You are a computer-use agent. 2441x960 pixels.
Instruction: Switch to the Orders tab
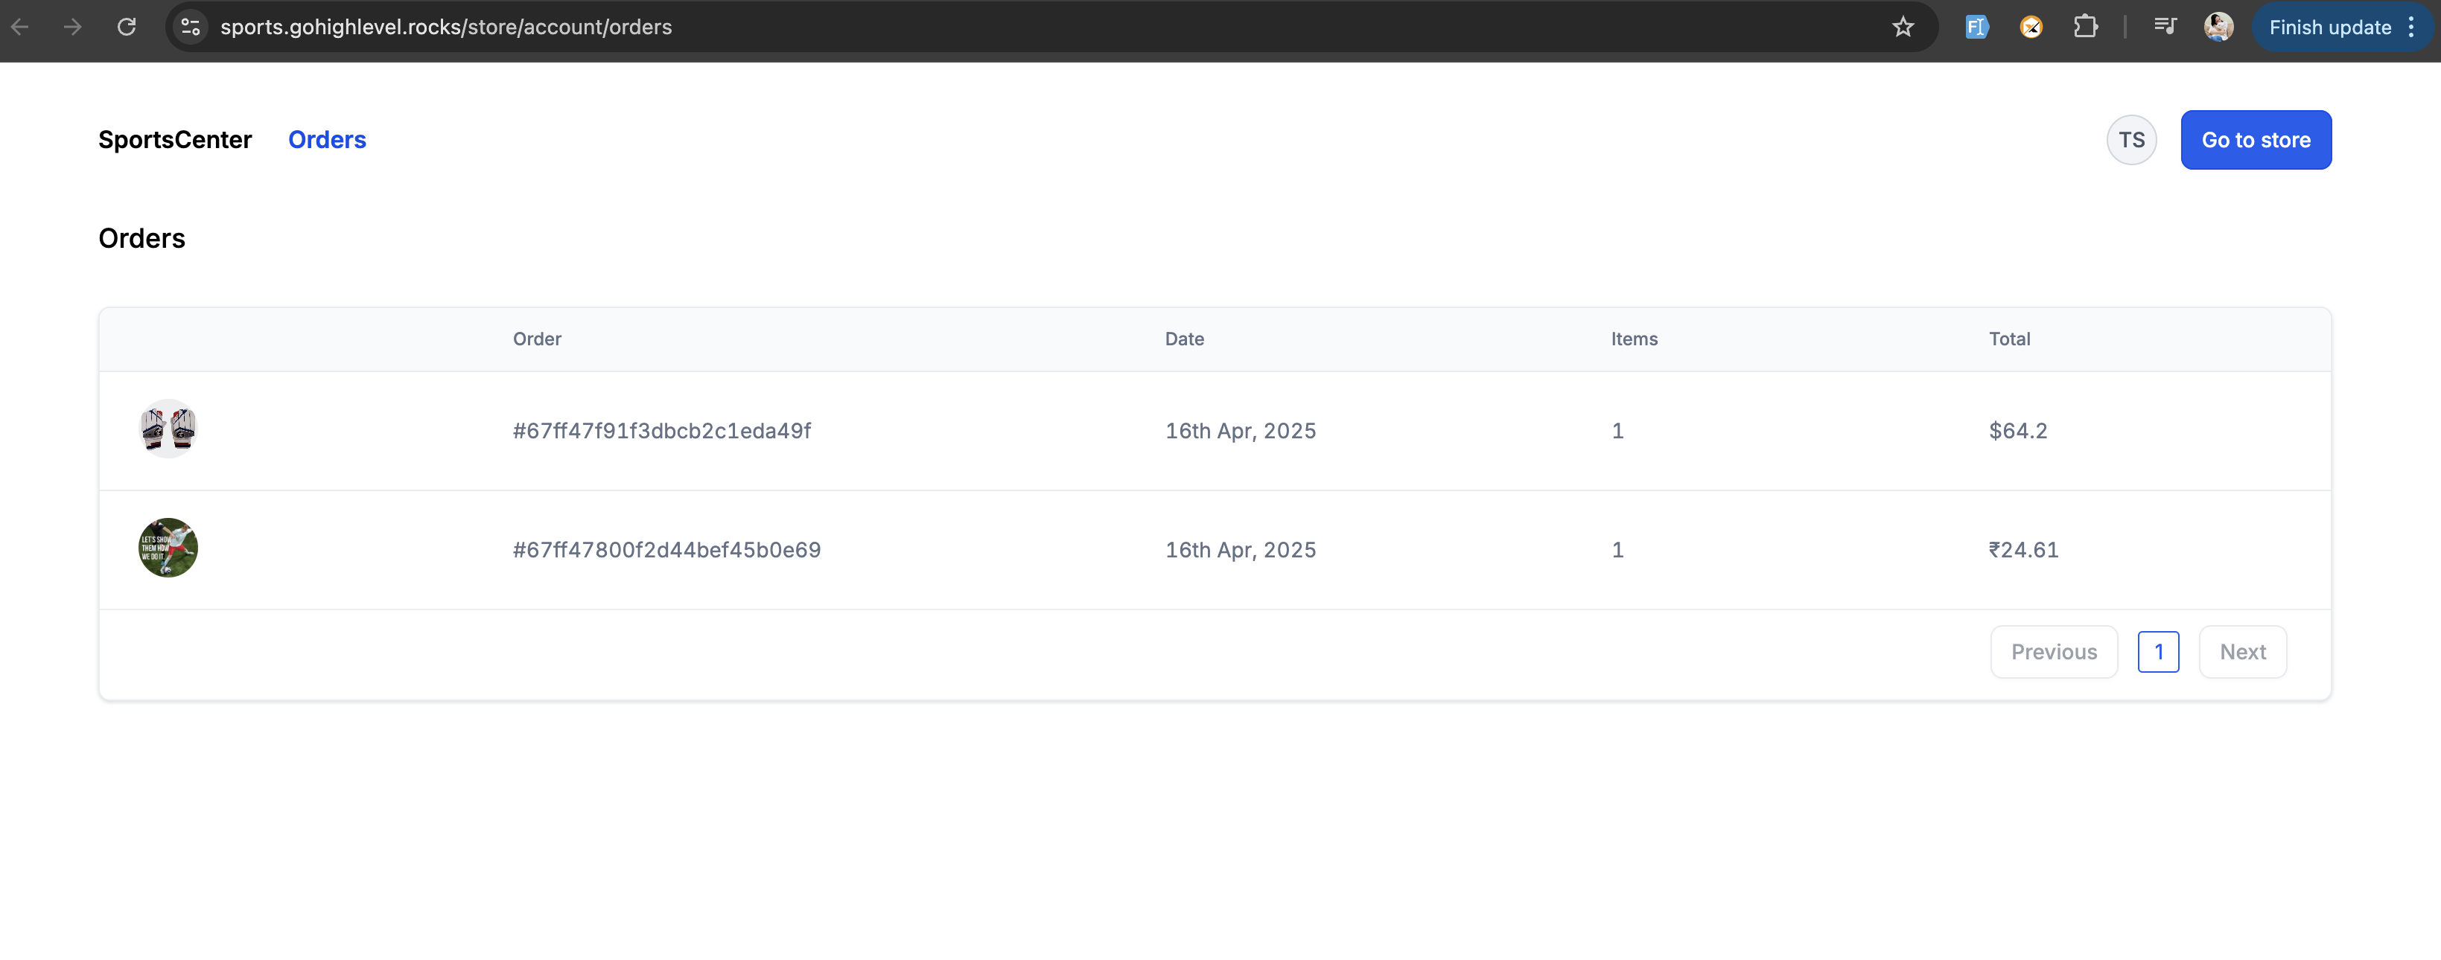click(x=327, y=140)
